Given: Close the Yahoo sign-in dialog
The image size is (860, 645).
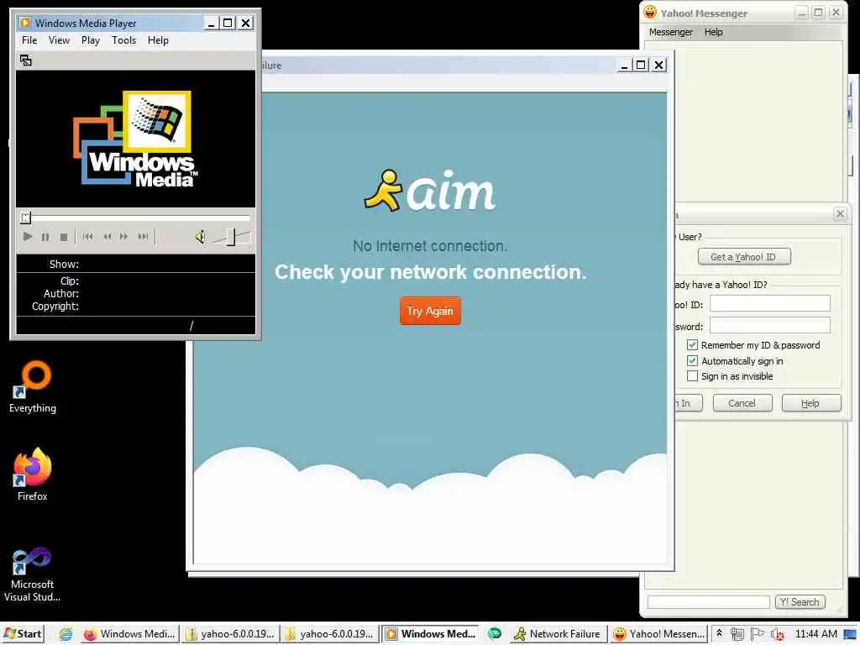Looking at the screenshot, I should pos(840,213).
